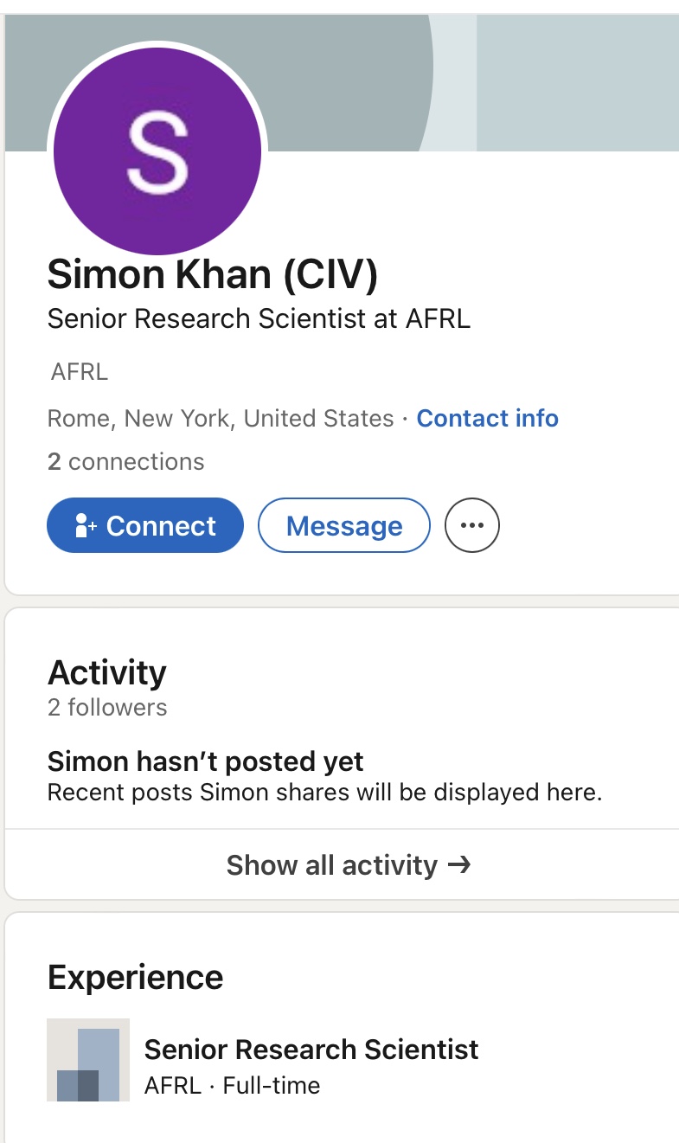This screenshot has width=679, height=1143.
Task: Click the Rome, New York location text
Action: pyautogui.click(x=220, y=419)
